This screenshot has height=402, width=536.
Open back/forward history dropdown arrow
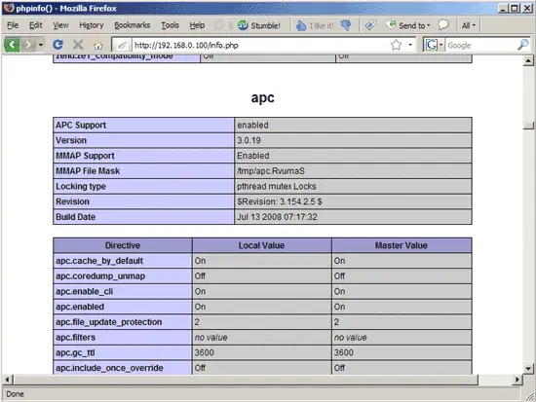click(41, 45)
